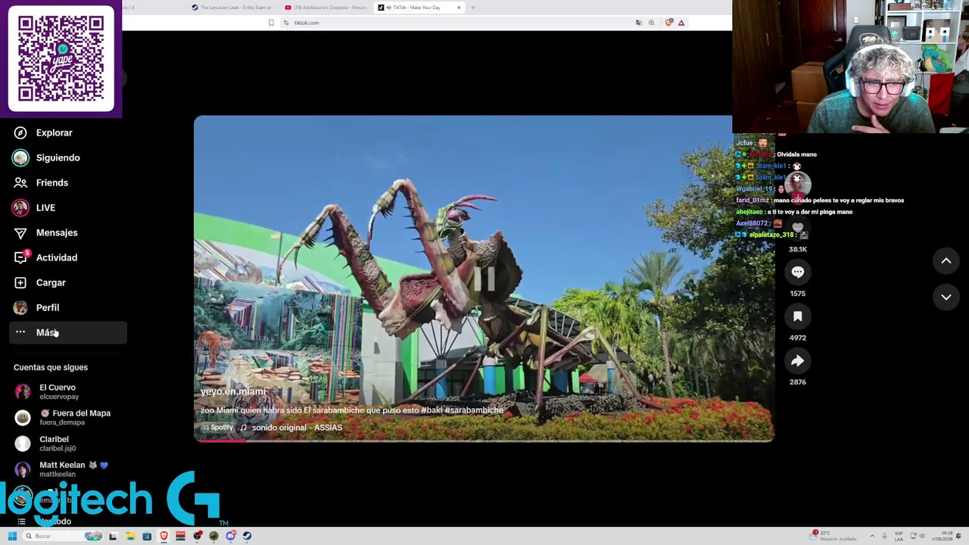Viewport: 969px width, 545px height.
Task: Open the taskbar clock and date
Action: coord(942,536)
